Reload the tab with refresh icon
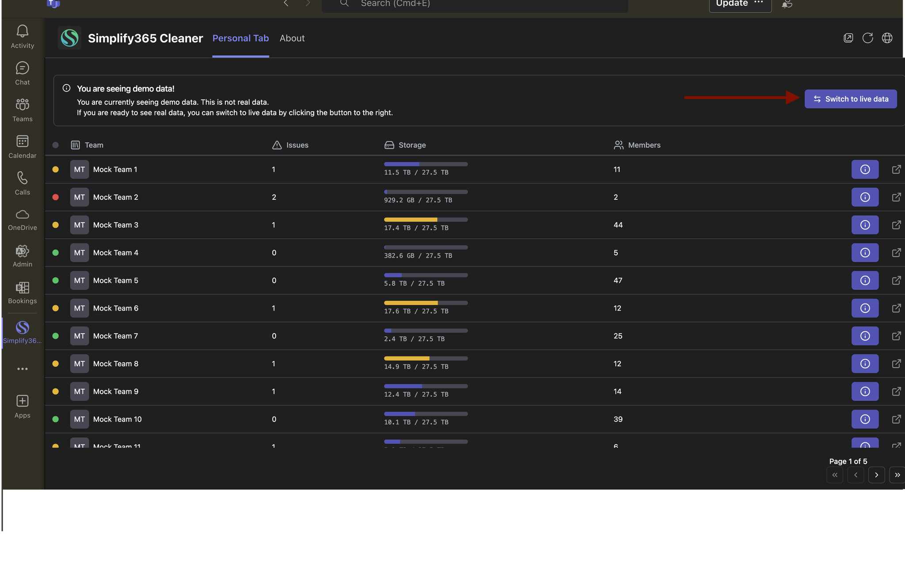Image resolution: width=905 pixels, height=566 pixels. click(x=868, y=38)
